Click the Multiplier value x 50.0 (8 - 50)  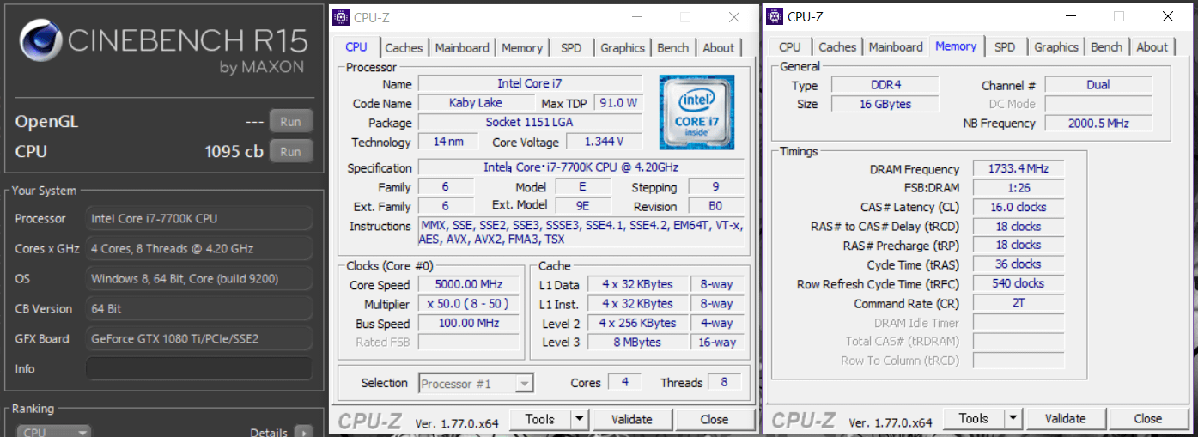point(469,304)
